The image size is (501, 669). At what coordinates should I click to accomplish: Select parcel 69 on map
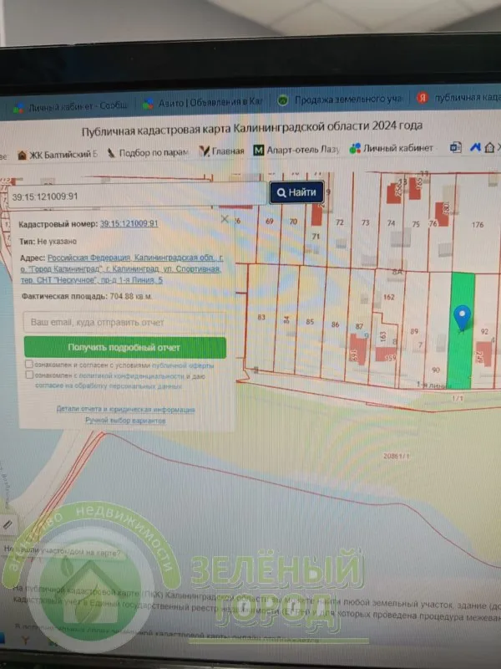tap(269, 222)
